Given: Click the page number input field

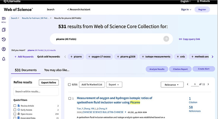Looking at the screenshot, I should coord(195,84).
